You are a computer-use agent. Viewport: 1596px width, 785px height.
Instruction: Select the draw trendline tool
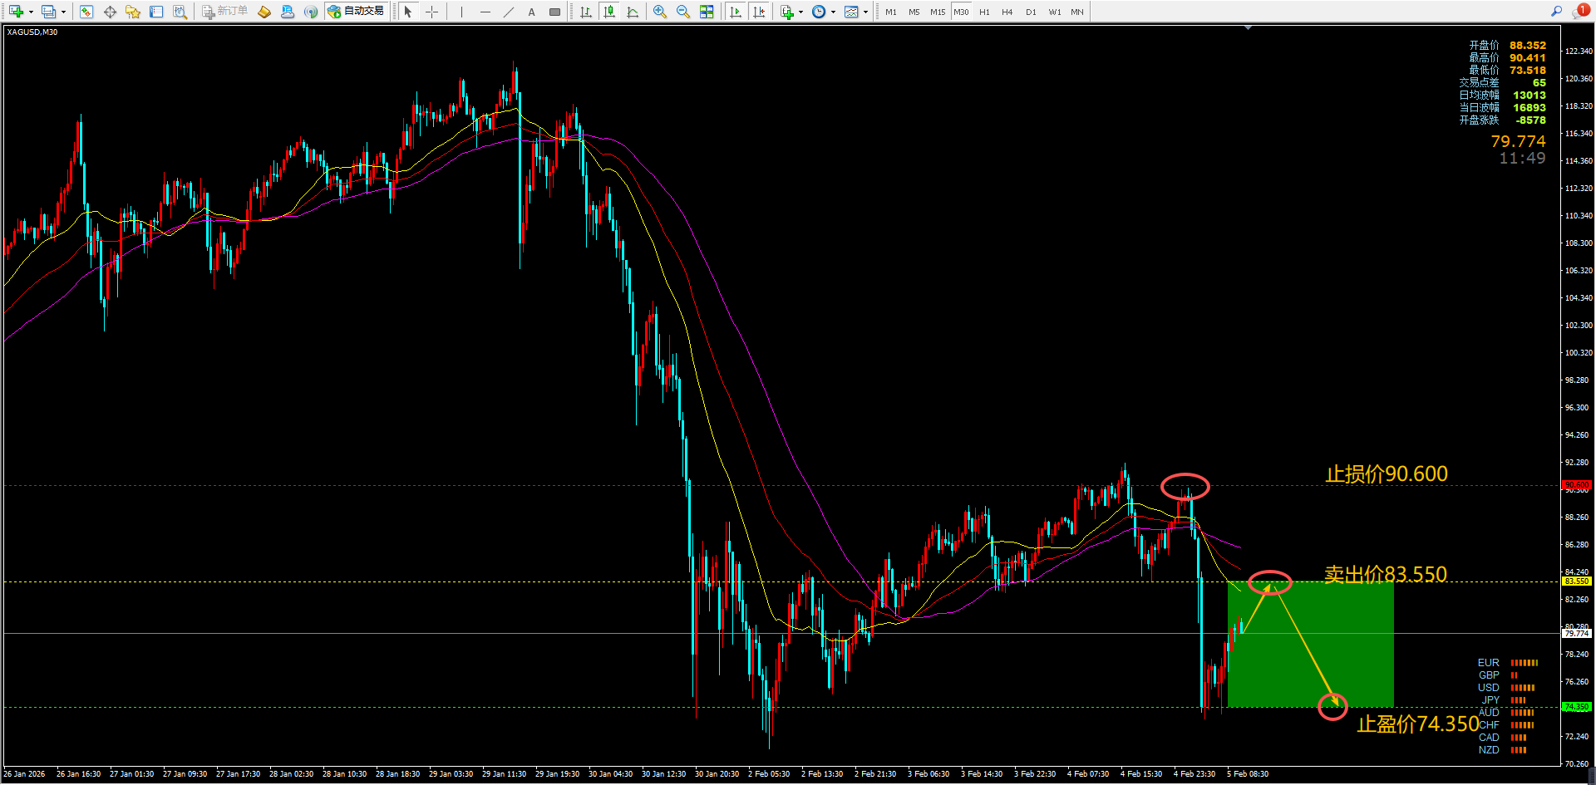[x=509, y=12]
